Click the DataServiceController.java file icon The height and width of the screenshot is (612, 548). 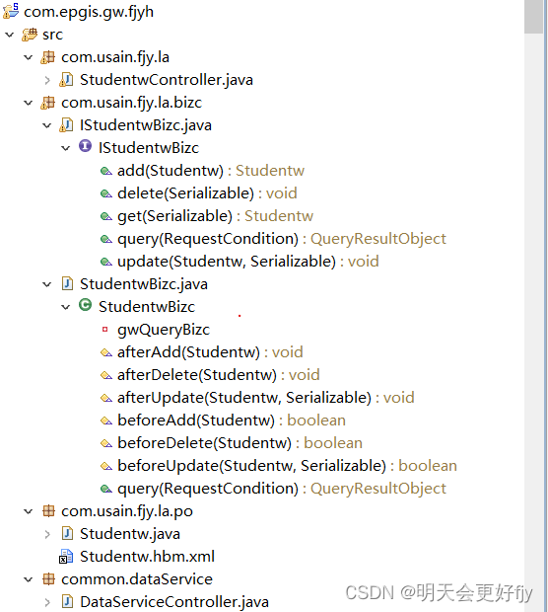tap(67, 601)
